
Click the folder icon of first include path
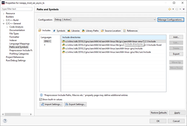[x=64, y=41]
